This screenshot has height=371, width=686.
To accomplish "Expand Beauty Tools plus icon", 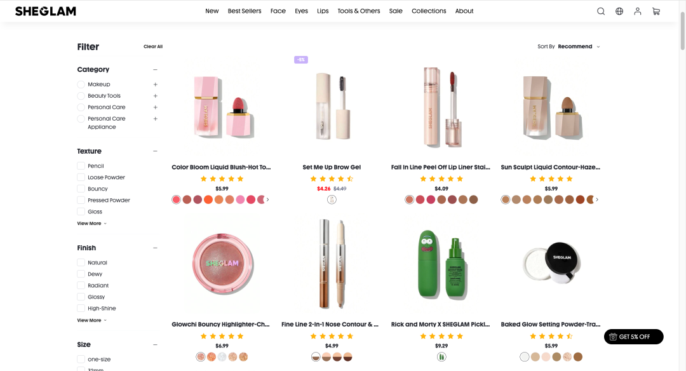I will point(156,96).
